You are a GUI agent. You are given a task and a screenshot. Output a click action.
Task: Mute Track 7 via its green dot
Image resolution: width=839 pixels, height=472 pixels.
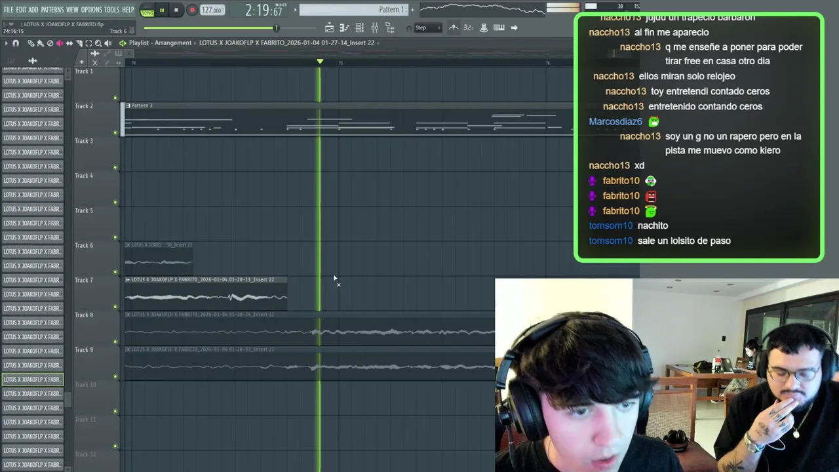(x=115, y=307)
